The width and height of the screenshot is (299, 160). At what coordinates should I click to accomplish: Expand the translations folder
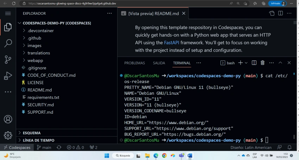tap(39, 53)
